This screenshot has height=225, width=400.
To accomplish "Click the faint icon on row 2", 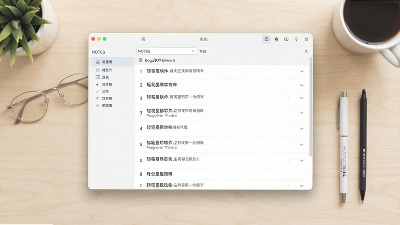I will pos(288,85).
